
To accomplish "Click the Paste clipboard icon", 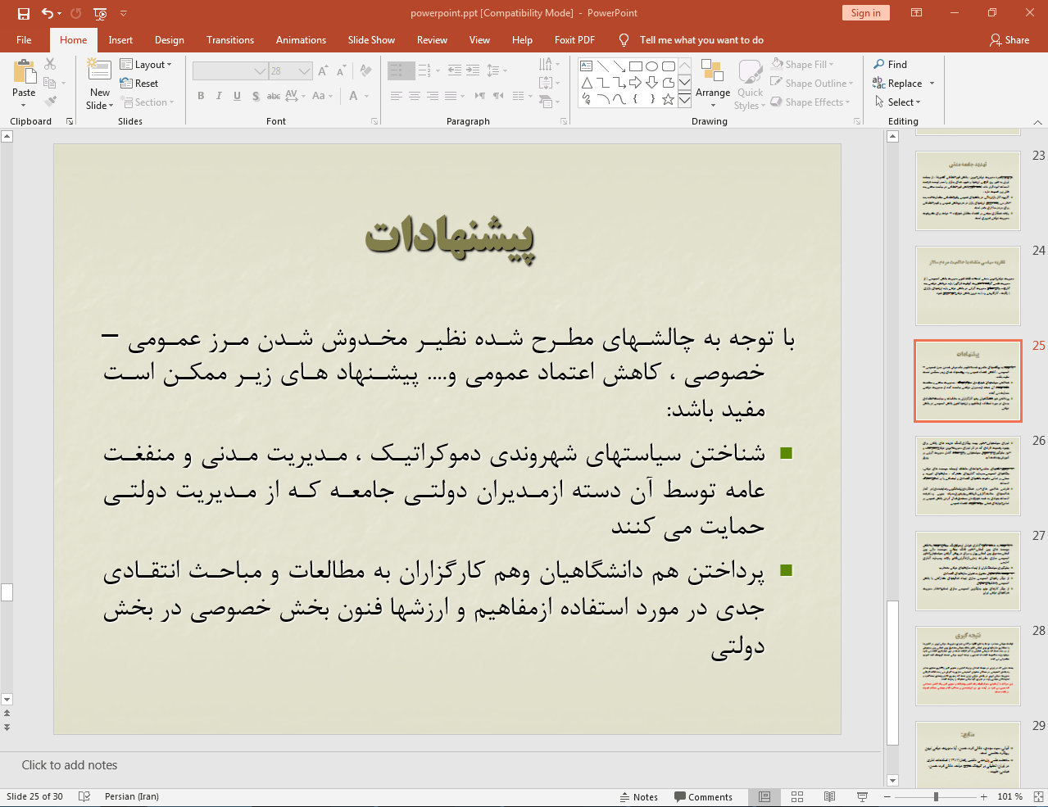I will 24,73.
